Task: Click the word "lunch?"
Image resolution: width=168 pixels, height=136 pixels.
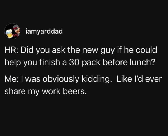Action: [143, 62]
